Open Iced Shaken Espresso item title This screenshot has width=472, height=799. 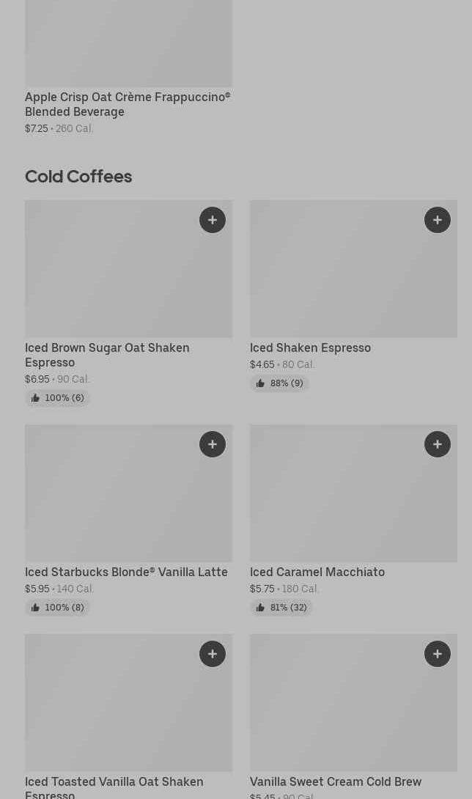pos(310,348)
